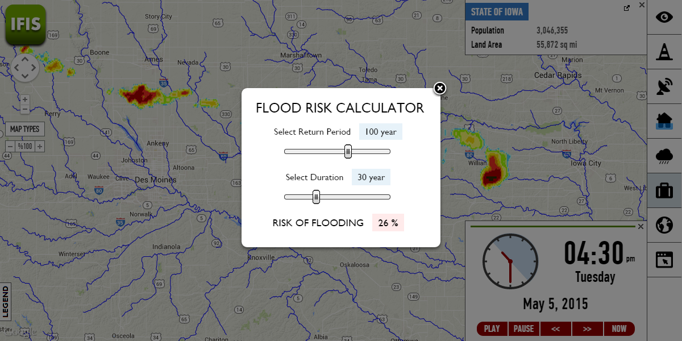Select the browser window icon in sidebar

click(x=664, y=260)
